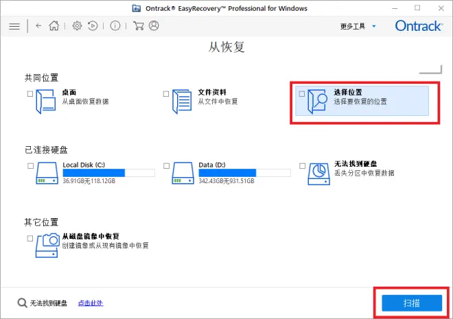Click 选择要恢复的位置 description text
The width and height of the screenshot is (453, 319).
tap(360, 102)
